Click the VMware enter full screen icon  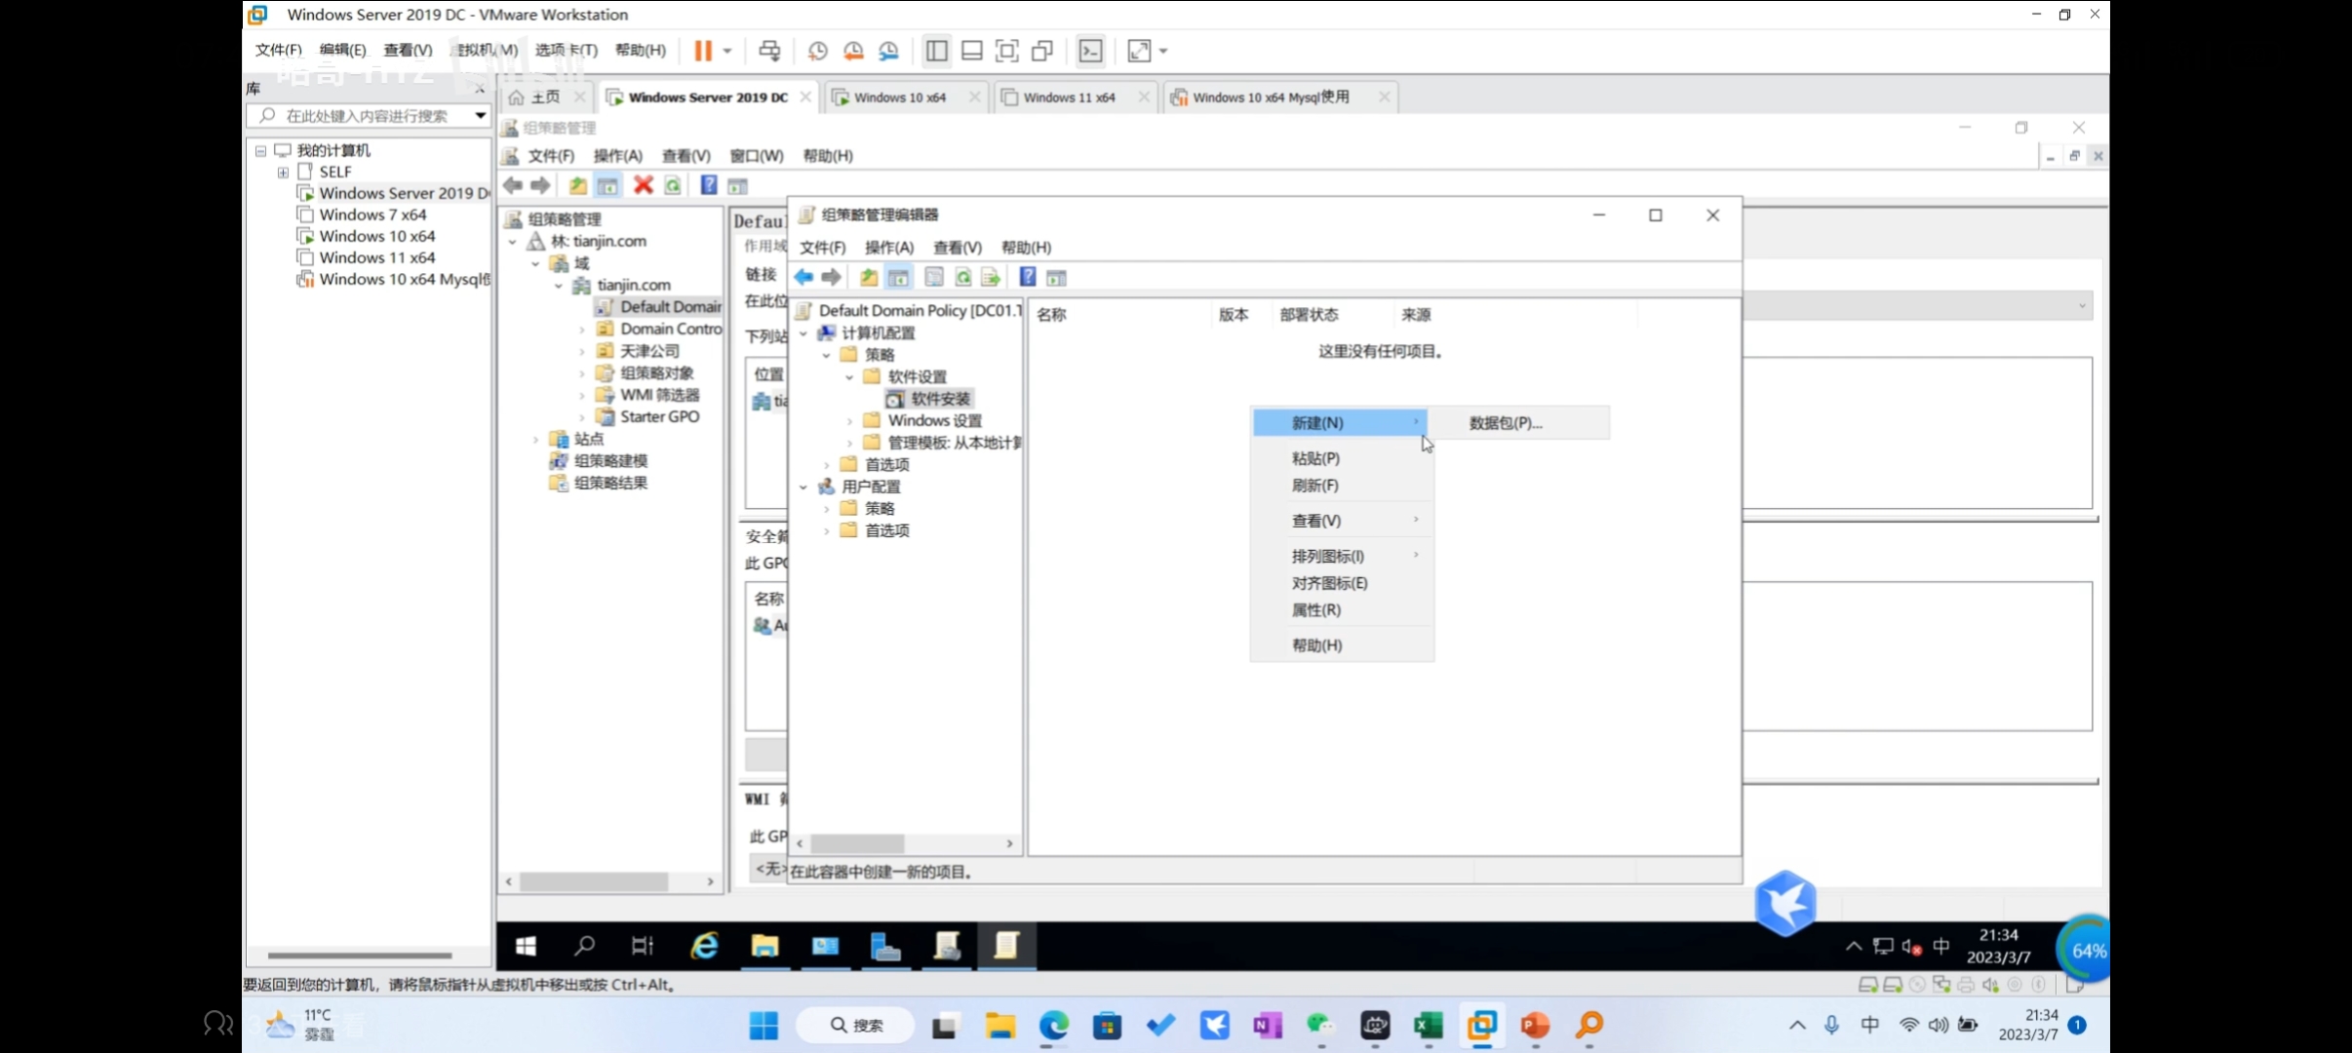click(x=1006, y=51)
